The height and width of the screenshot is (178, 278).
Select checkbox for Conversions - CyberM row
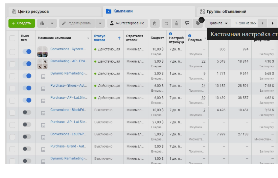[12, 52]
